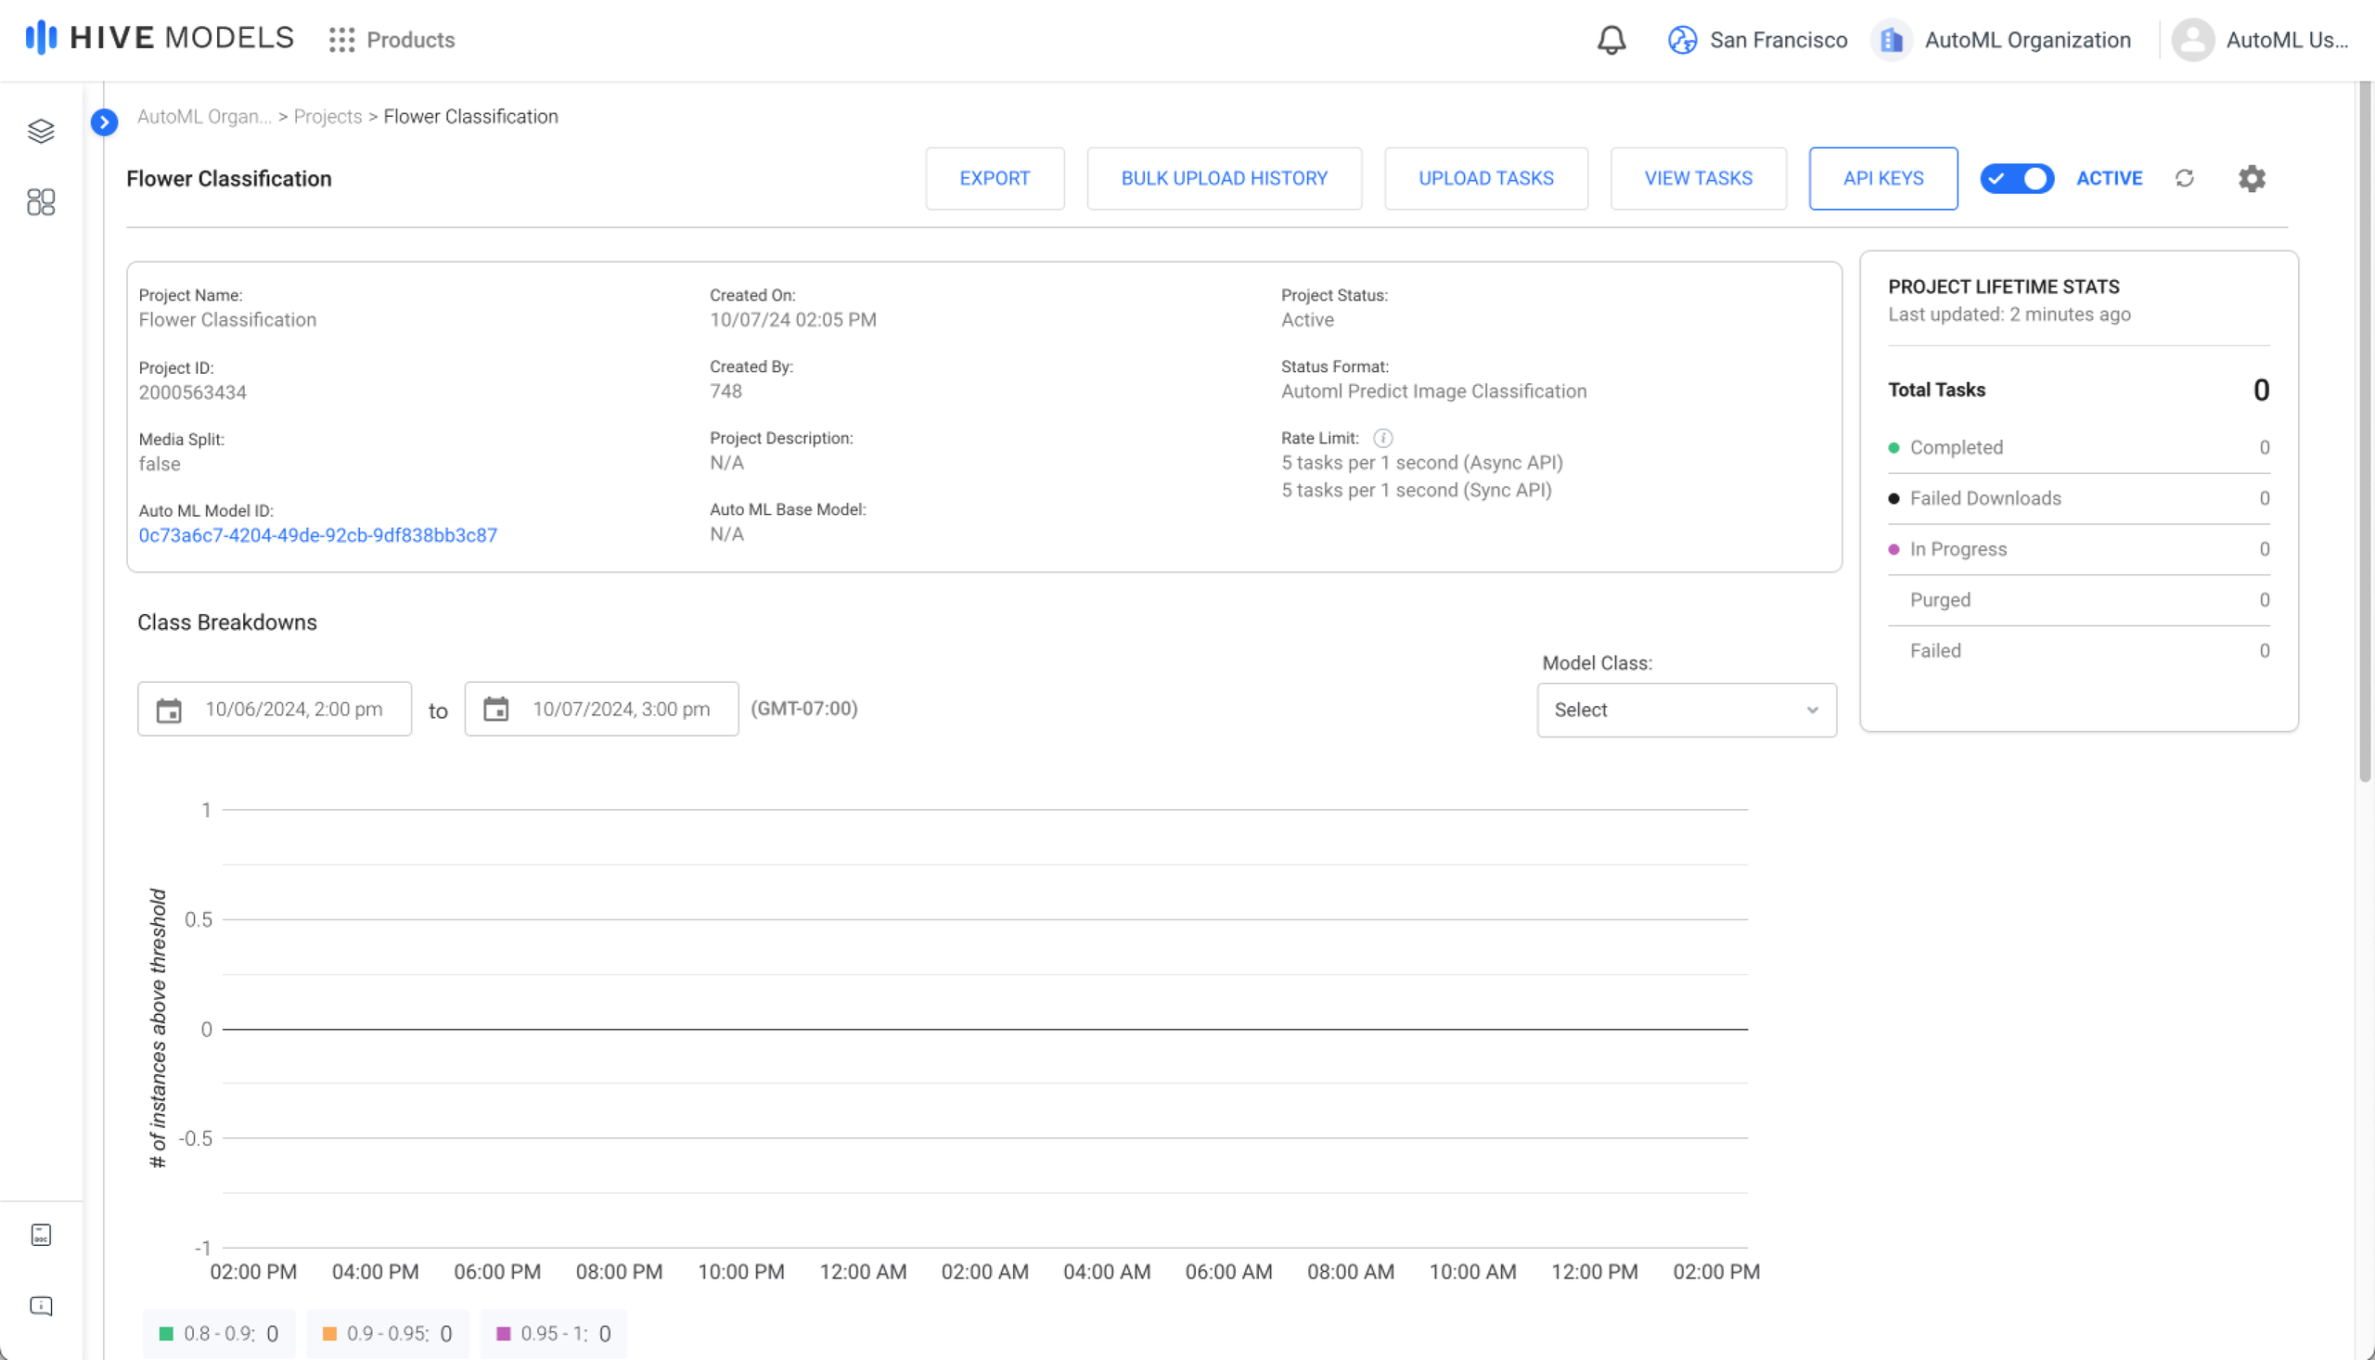The width and height of the screenshot is (2375, 1360).
Task: Click the 5 tasks per 1 second (Async API) text
Action: (1421, 463)
